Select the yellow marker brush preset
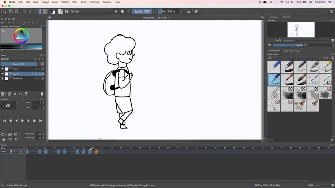This screenshot has width=335, height=188. (x=326, y=66)
